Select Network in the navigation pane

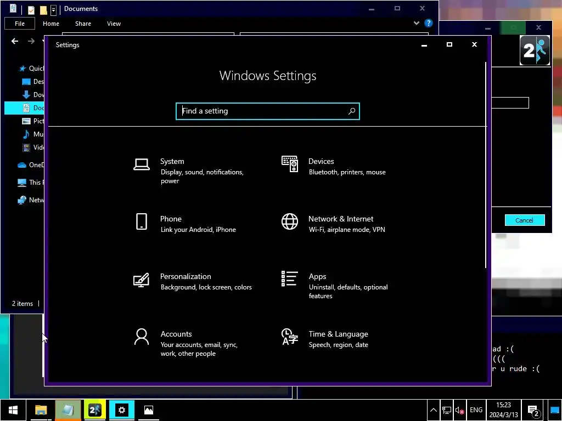tap(31, 200)
